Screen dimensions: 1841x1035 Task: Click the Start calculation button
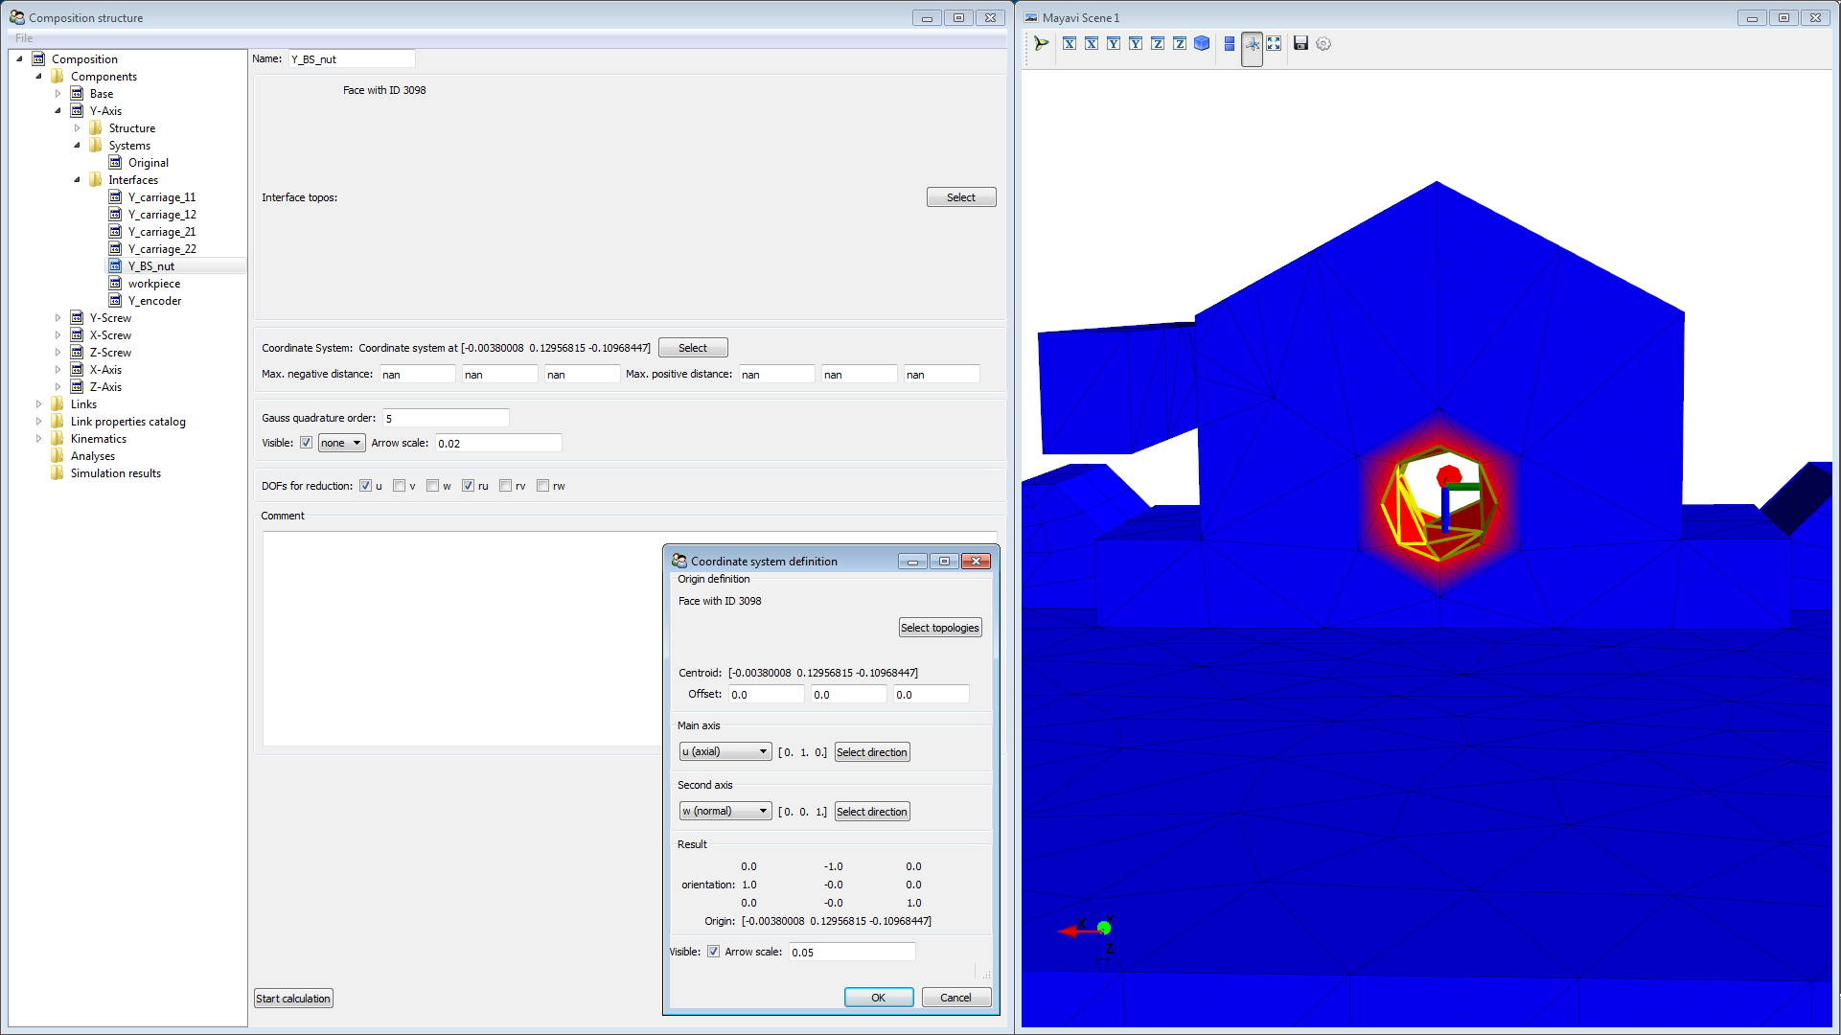293,999
